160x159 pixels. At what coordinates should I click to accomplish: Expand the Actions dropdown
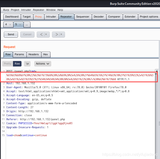coord(43,64)
